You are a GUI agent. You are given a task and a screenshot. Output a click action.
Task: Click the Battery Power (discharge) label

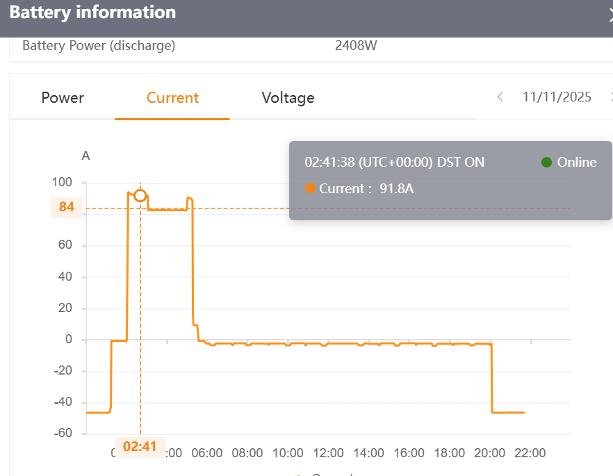tap(99, 46)
